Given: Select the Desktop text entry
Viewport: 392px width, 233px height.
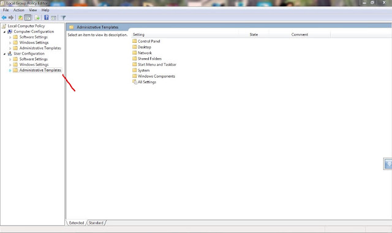Looking at the screenshot, I should (145, 47).
